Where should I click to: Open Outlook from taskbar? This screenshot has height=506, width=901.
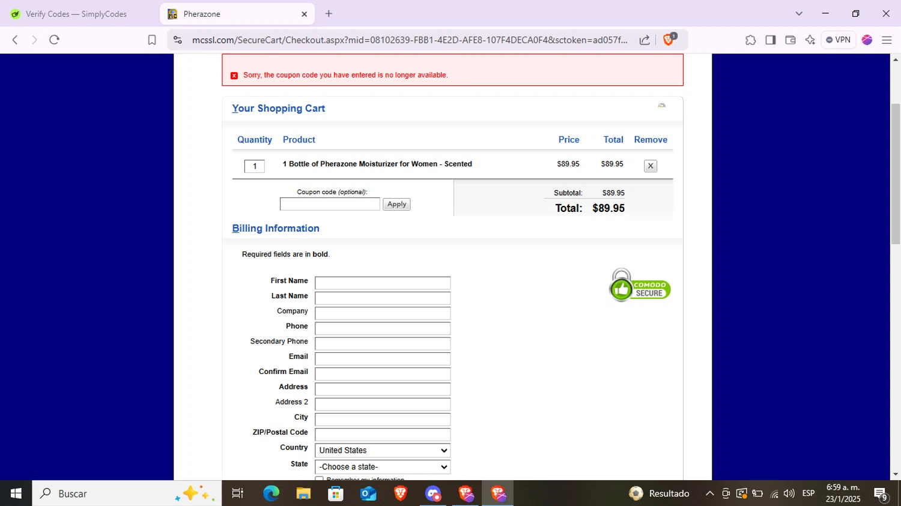click(x=368, y=493)
